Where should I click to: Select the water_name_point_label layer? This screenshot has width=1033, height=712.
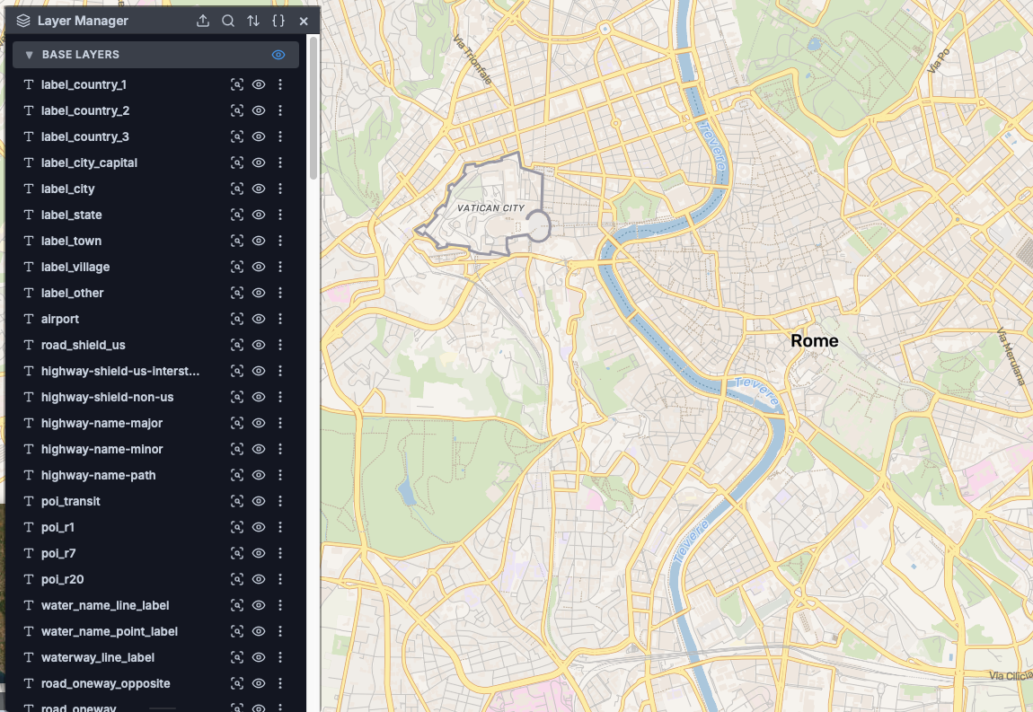(110, 632)
